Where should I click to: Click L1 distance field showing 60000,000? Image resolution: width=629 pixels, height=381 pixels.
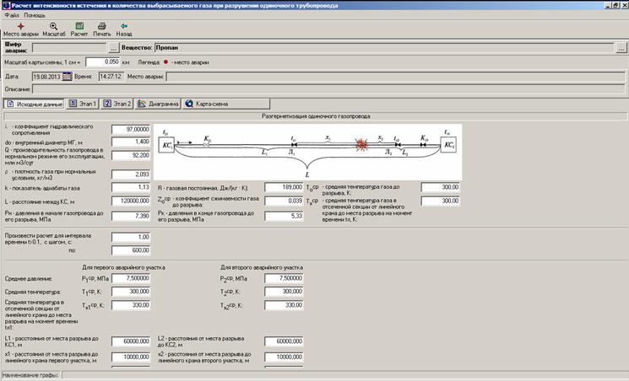tap(131, 341)
